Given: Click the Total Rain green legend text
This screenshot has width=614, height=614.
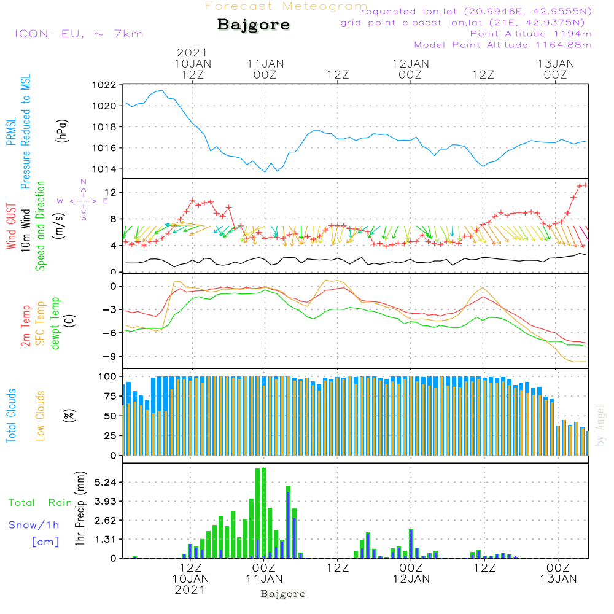Looking at the screenshot, I should [x=40, y=502].
